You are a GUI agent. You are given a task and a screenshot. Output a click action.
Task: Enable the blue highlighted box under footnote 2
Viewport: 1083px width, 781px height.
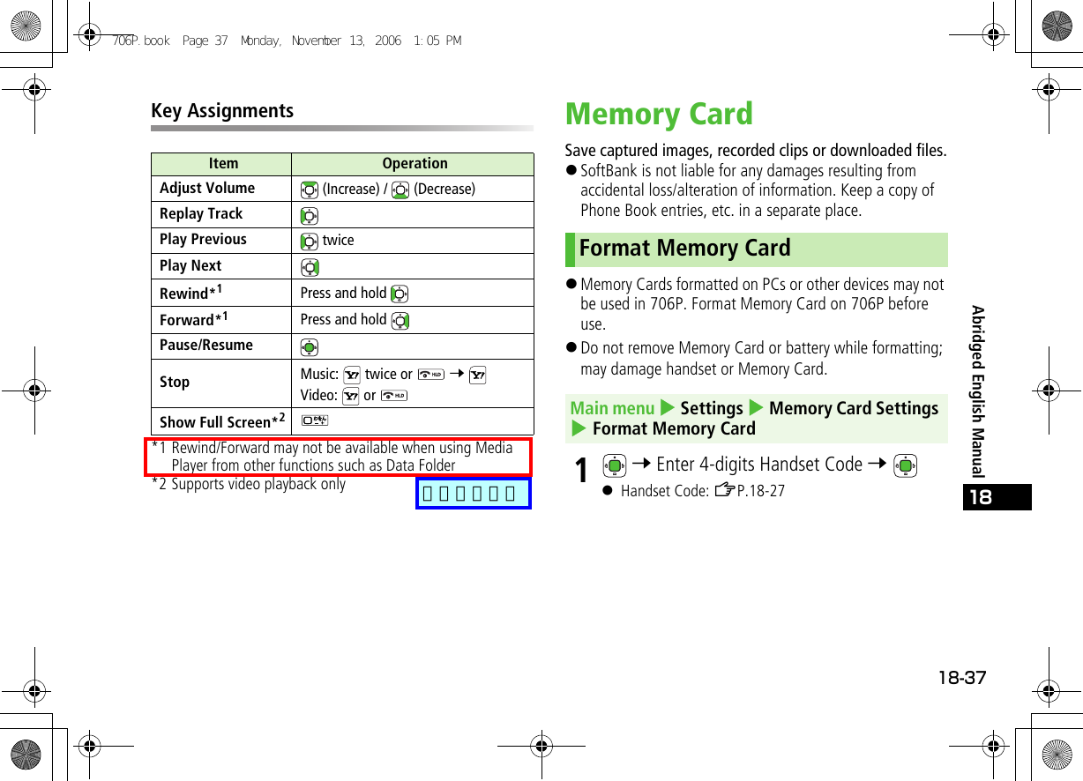tap(473, 493)
